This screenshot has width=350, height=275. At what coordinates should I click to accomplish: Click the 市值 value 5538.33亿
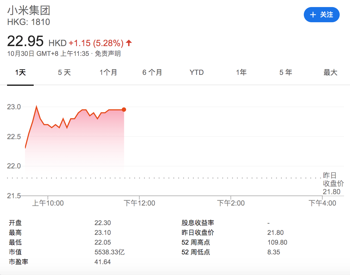point(110,252)
